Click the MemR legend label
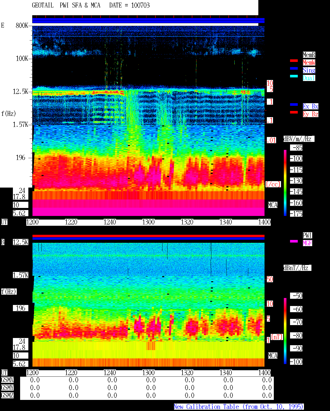Image resolution: width=330 pixels, height=411 pixels. (x=309, y=55)
